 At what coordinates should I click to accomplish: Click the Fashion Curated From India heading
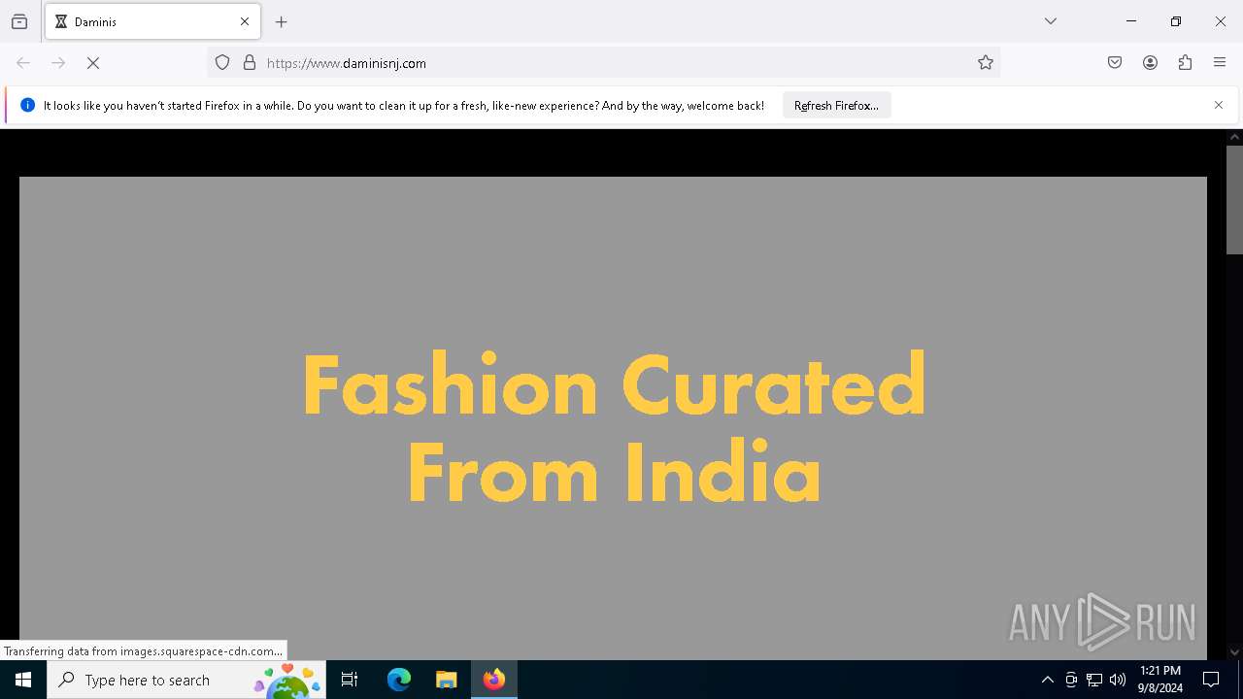tap(614, 428)
